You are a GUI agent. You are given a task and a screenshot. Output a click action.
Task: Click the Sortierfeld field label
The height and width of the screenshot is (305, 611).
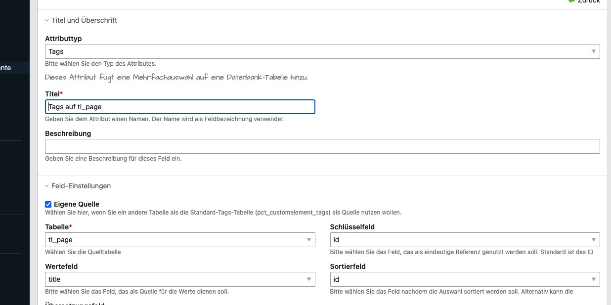[348, 266]
